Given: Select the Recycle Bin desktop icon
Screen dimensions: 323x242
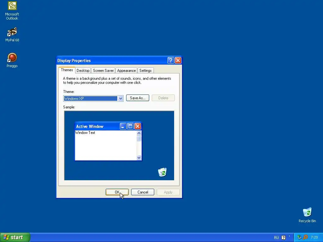Looking at the screenshot, I should [307, 215].
